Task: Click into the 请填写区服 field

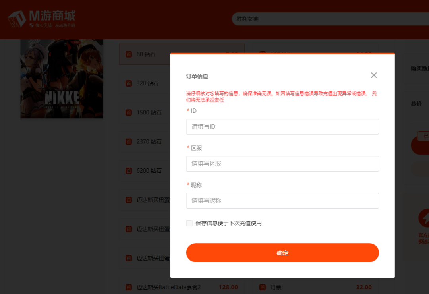Action: coord(282,164)
